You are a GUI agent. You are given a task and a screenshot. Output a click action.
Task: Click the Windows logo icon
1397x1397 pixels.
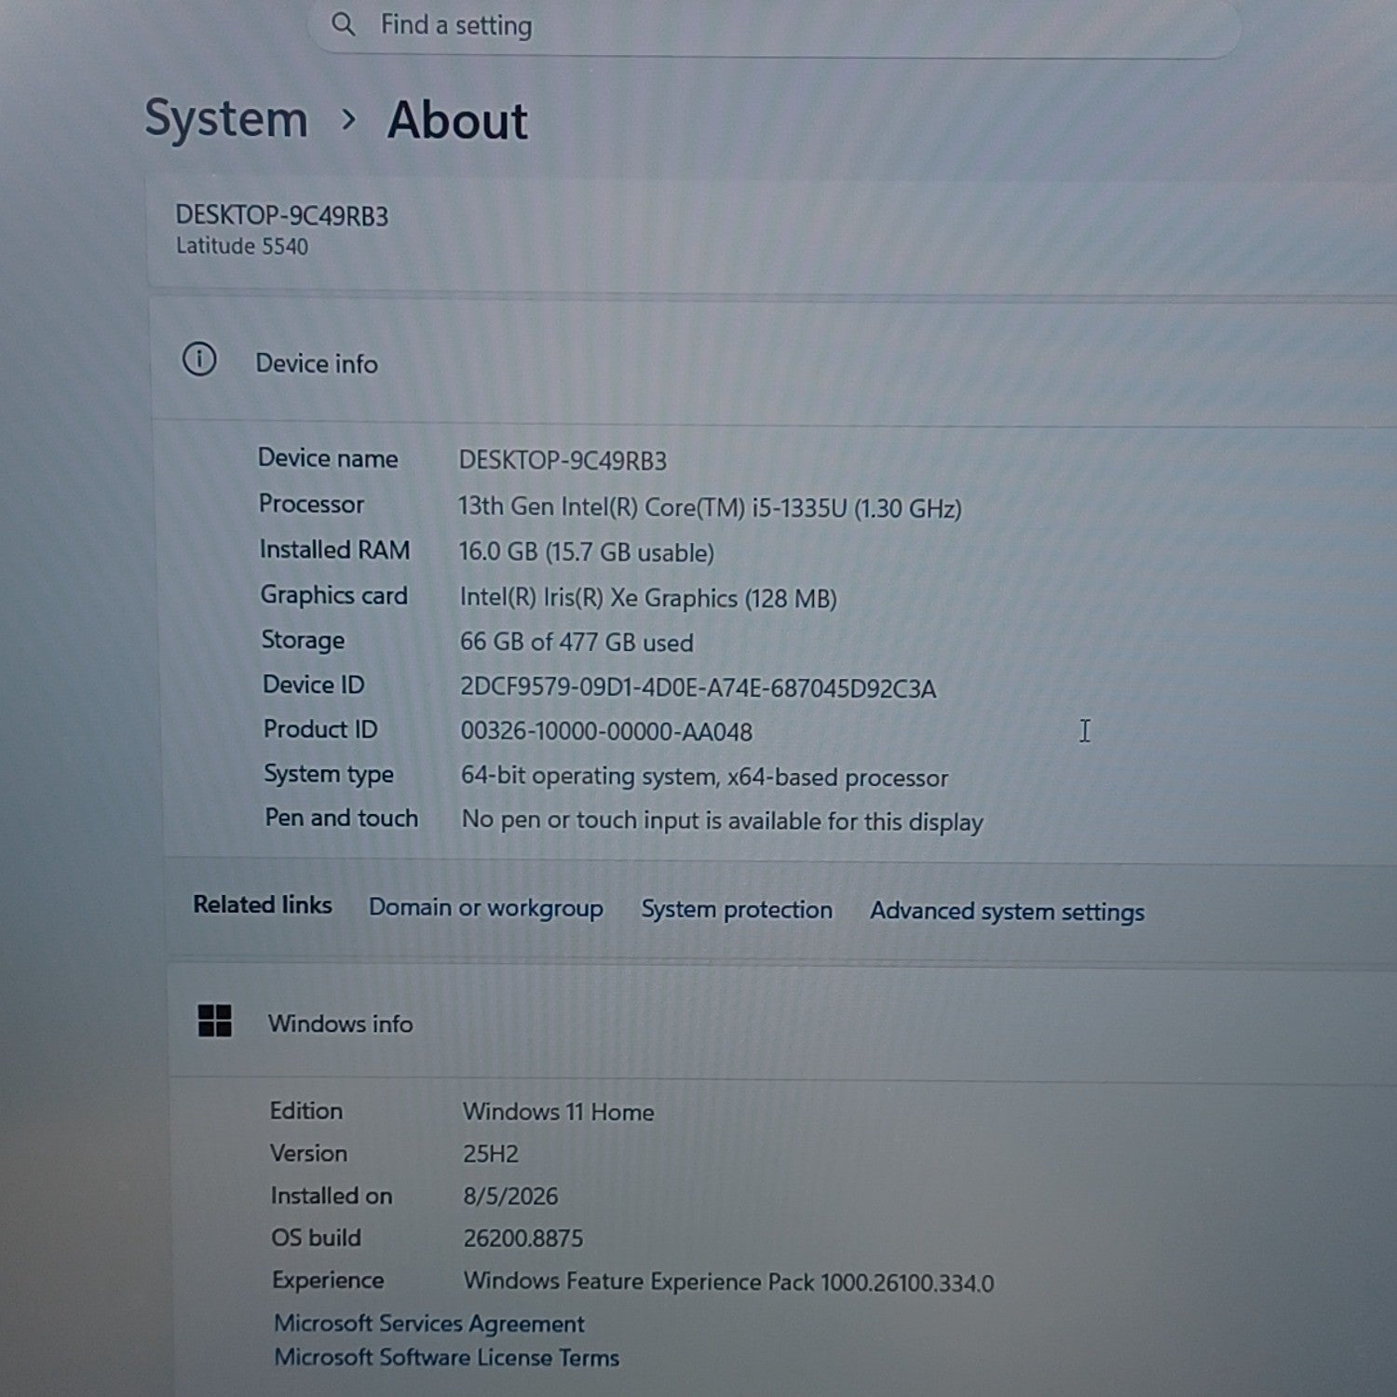pyautogui.click(x=215, y=1021)
